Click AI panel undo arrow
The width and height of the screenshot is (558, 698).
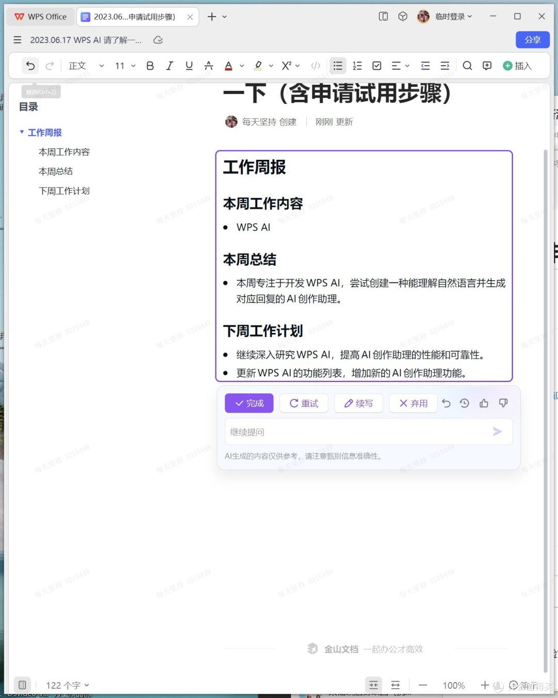[x=446, y=403]
